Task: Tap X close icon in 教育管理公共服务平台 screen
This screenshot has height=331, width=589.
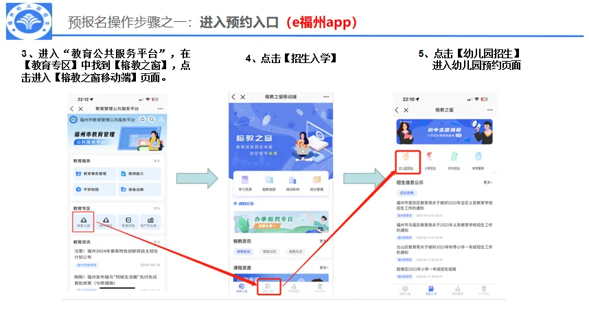Action: [x=80, y=109]
